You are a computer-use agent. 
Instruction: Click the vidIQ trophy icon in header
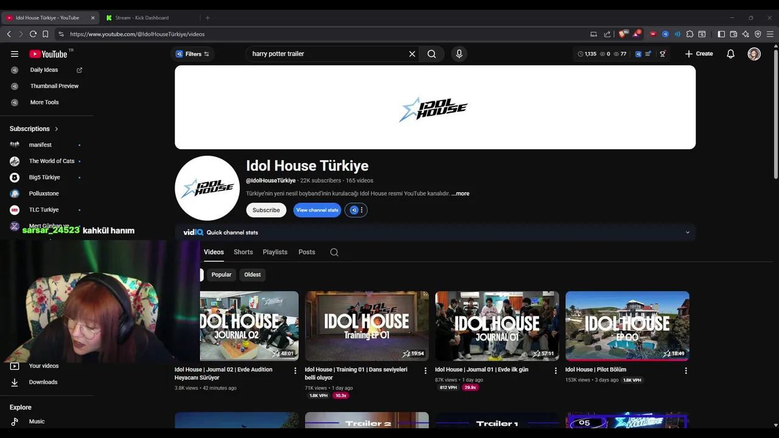point(663,54)
